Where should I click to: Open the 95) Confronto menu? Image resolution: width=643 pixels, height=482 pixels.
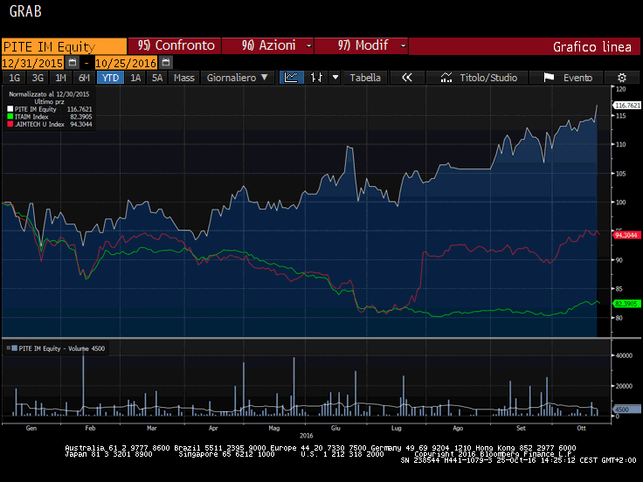pos(175,45)
